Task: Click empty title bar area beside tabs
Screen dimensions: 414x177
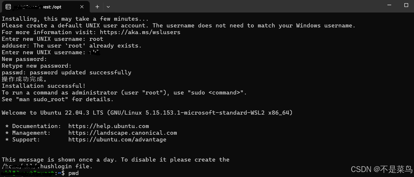Action: [x=245, y=6]
